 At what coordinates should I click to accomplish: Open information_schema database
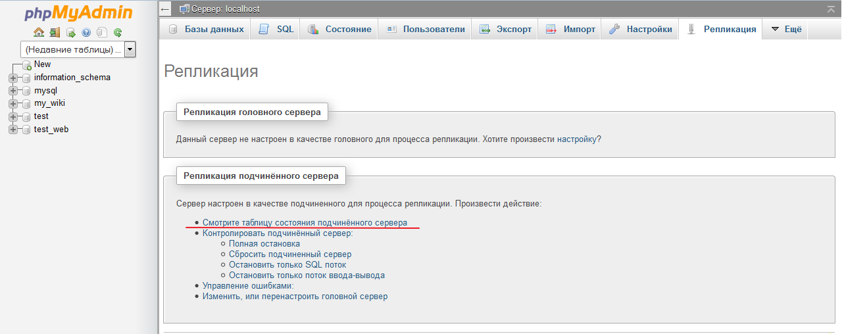tap(72, 78)
